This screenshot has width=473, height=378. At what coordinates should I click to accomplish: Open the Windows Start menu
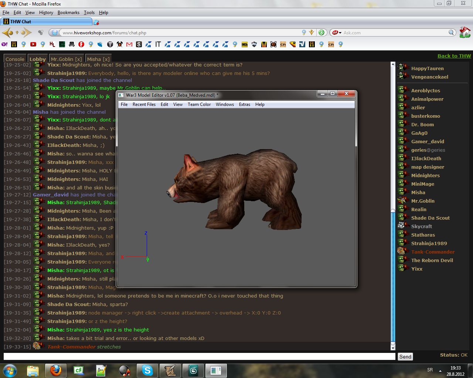(10, 371)
